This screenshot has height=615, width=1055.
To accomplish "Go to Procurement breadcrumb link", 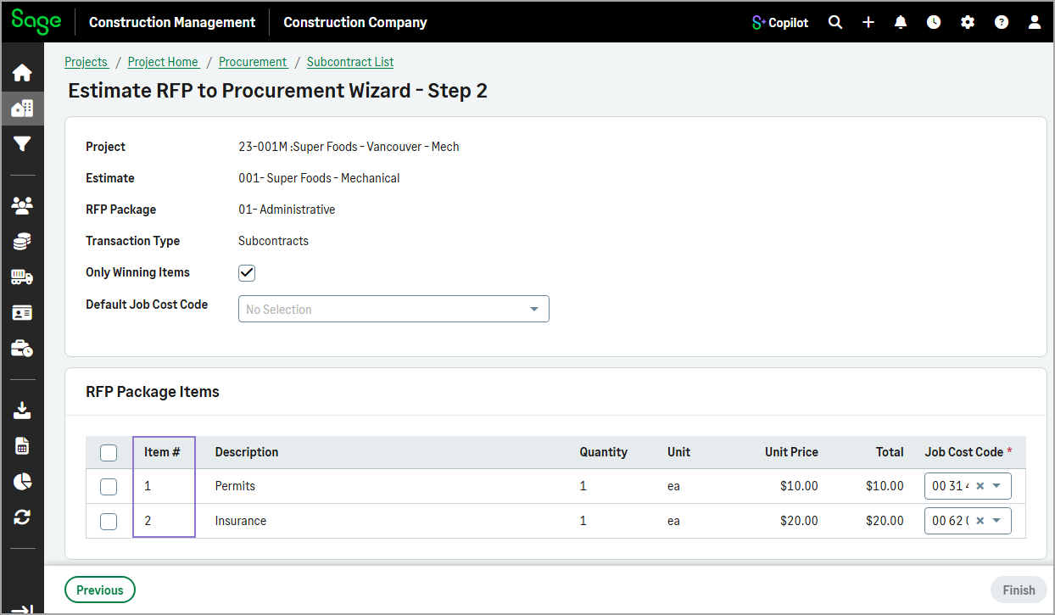I will (x=253, y=62).
